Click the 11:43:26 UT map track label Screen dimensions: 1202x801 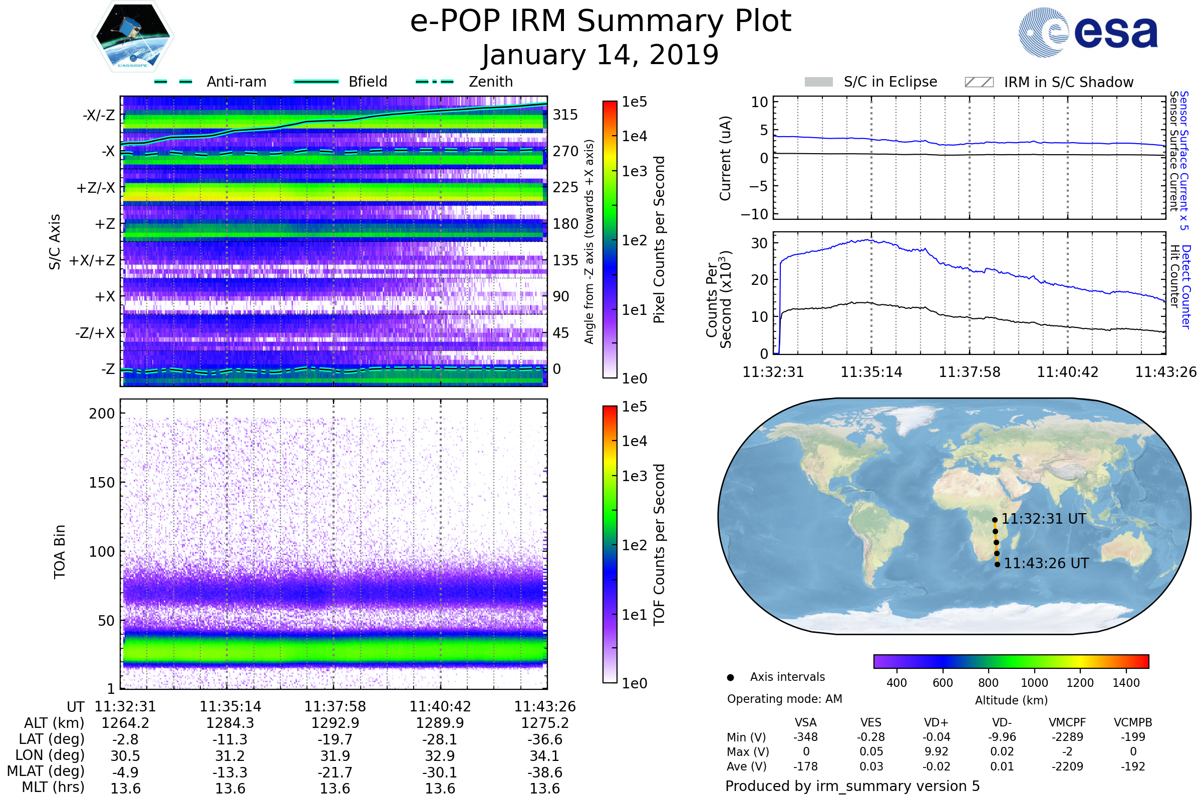(1046, 564)
